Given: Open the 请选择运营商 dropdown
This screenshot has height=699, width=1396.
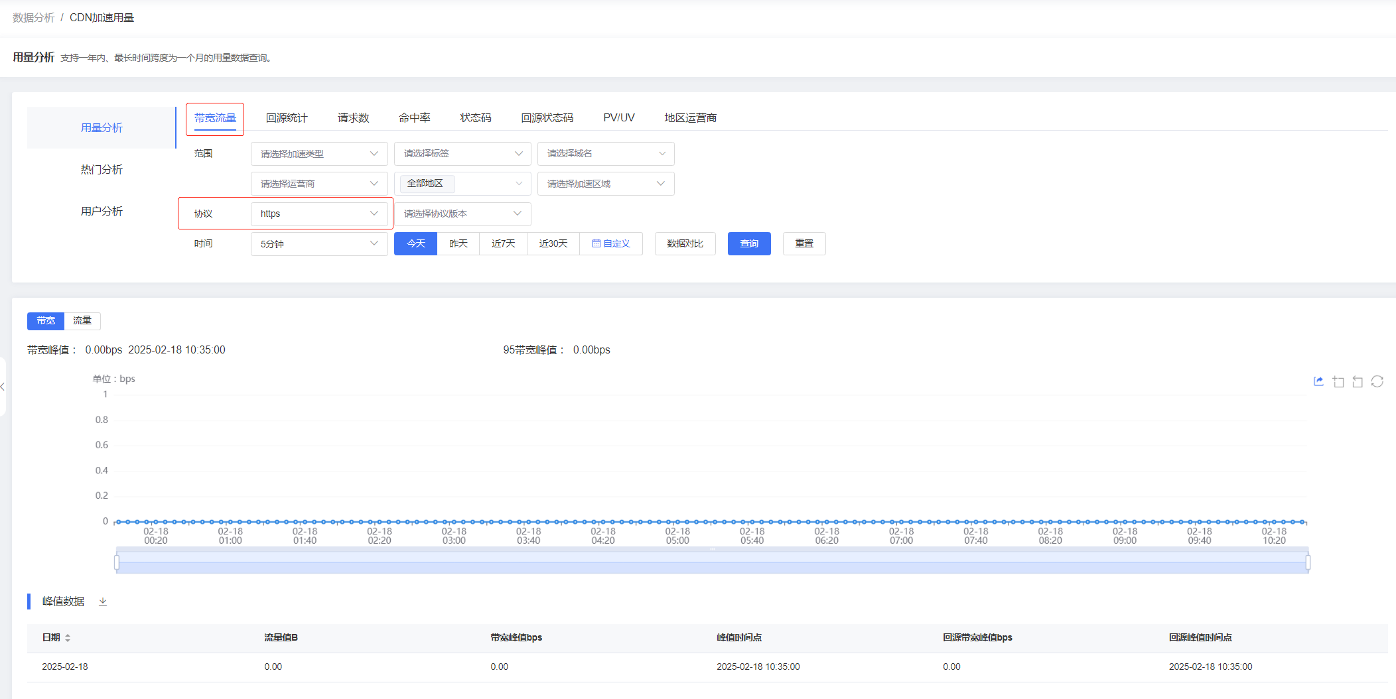Looking at the screenshot, I should click(x=319, y=184).
